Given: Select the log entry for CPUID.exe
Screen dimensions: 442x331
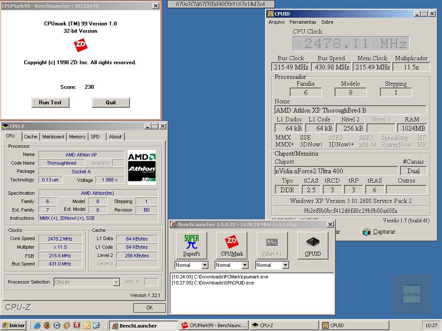Looking at the screenshot, I should 213,283.
